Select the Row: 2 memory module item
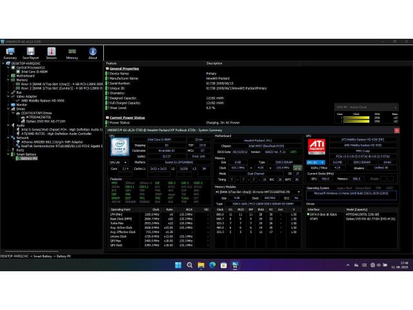 coord(62,88)
